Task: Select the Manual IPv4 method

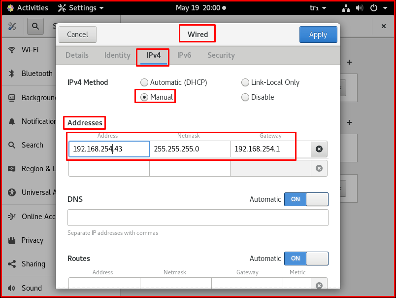Action: click(144, 97)
